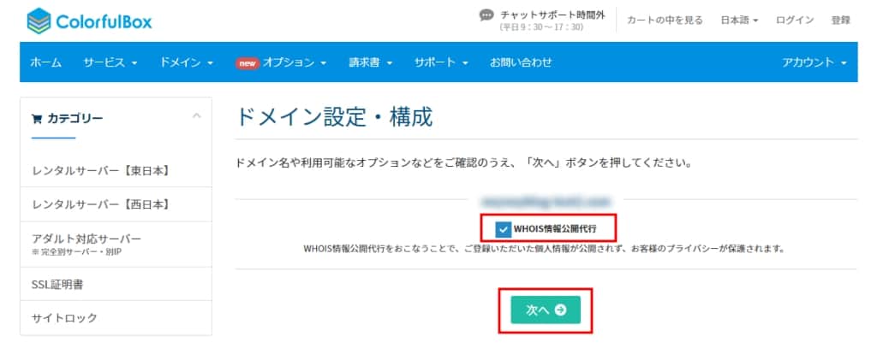
Task: Collapse the カテゴリー panel chevron
Action: click(x=196, y=115)
